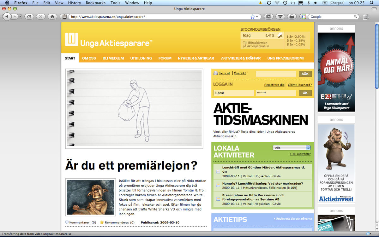Open NYHETER & ARTIKLAR tab
Screen dimensions: 379x237
[x=196, y=58]
